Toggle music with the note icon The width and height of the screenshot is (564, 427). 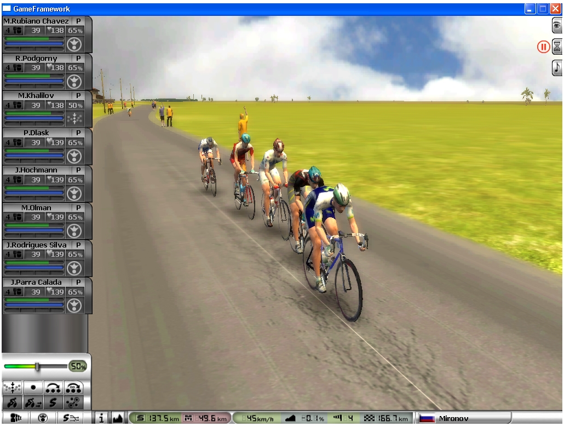[x=557, y=67]
